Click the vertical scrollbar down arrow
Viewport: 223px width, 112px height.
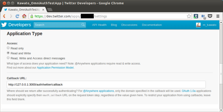click(x=221, y=110)
